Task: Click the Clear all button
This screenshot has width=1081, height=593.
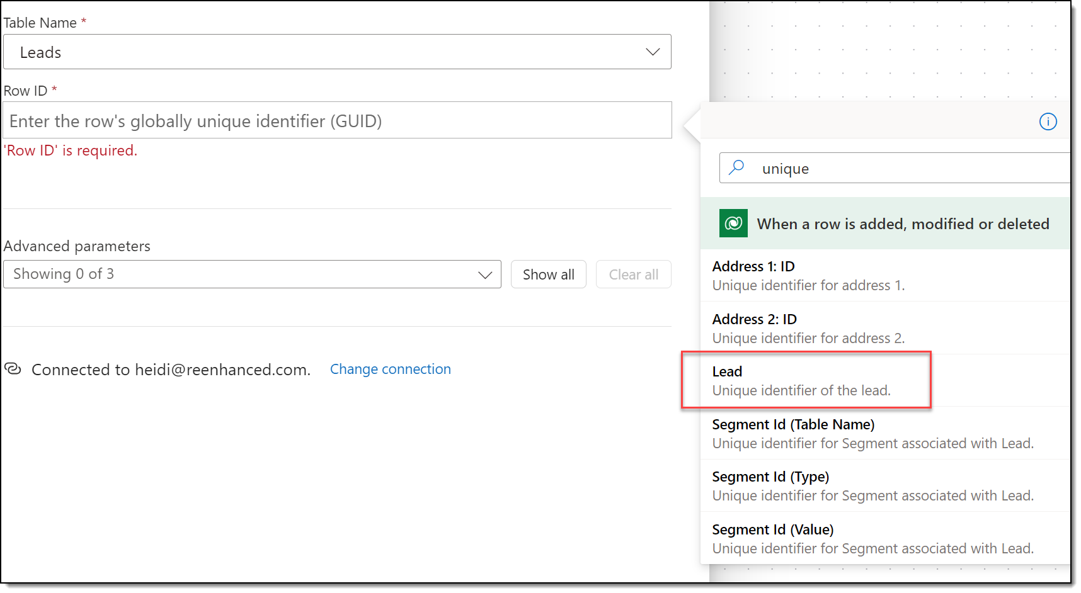Action: pyautogui.click(x=633, y=274)
